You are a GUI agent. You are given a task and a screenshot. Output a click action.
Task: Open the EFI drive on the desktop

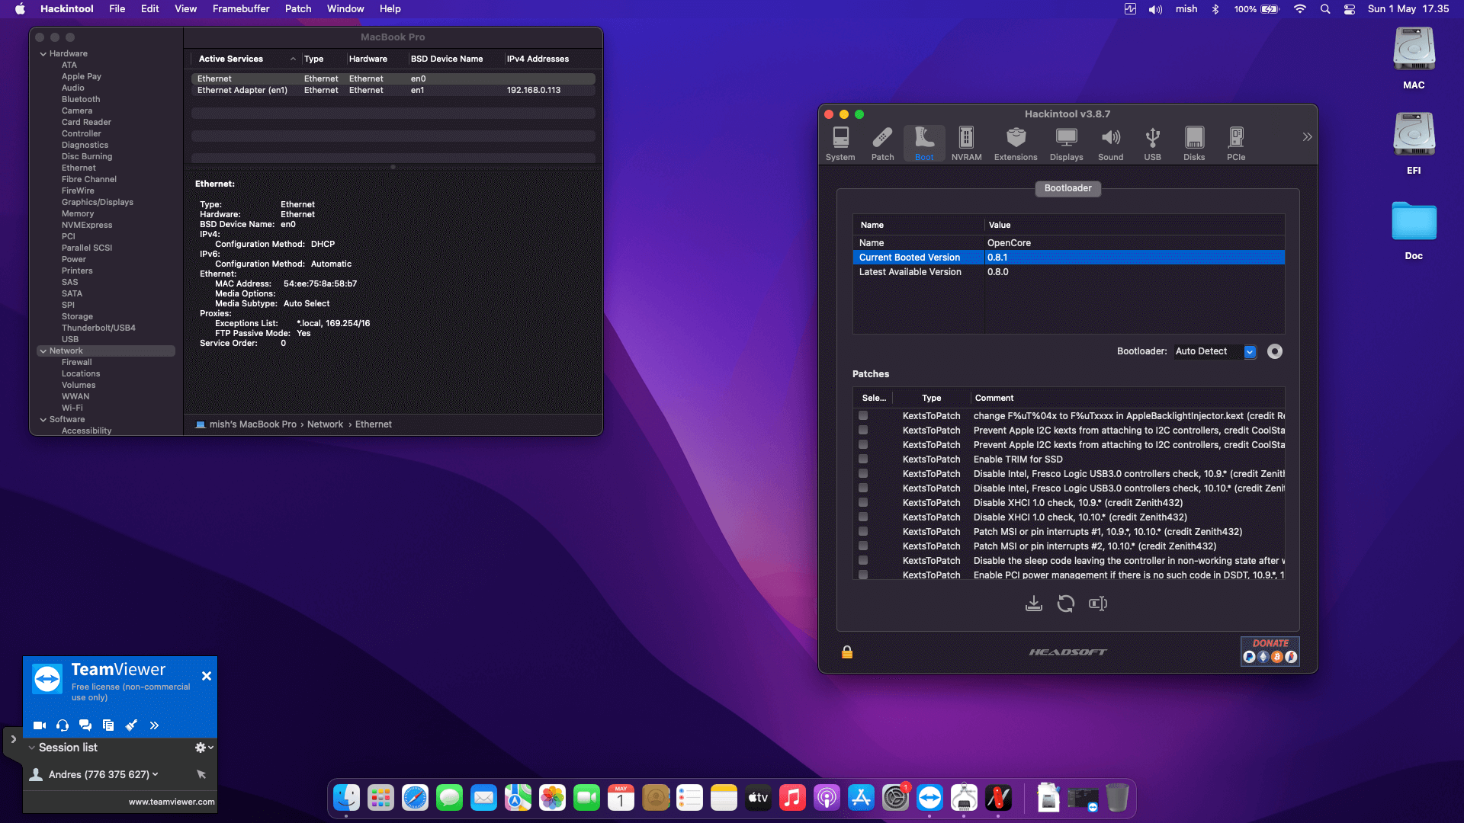(1414, 143)
